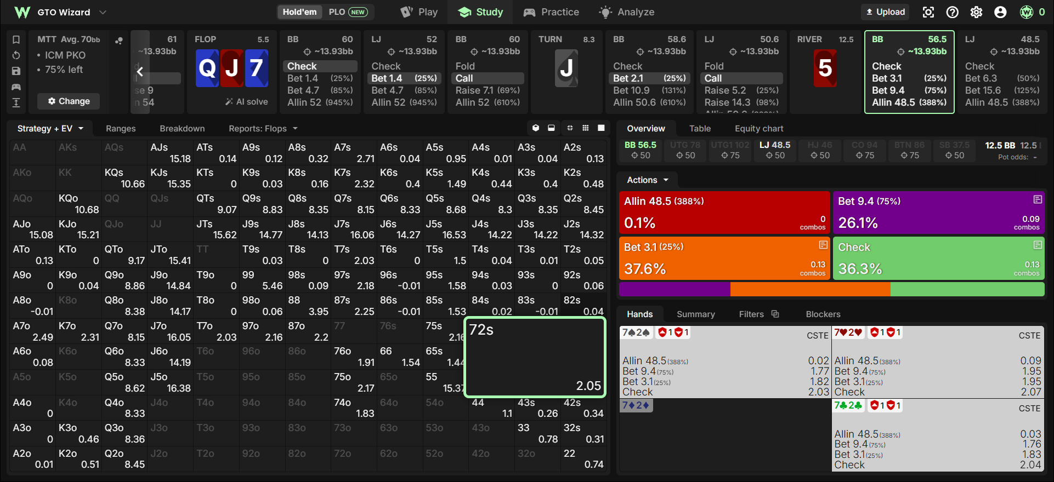This screenshot has height=482, width=1054.
Task: Click the nodes icon beside MTT Avg. 70bb
Action: click(118, 40)
